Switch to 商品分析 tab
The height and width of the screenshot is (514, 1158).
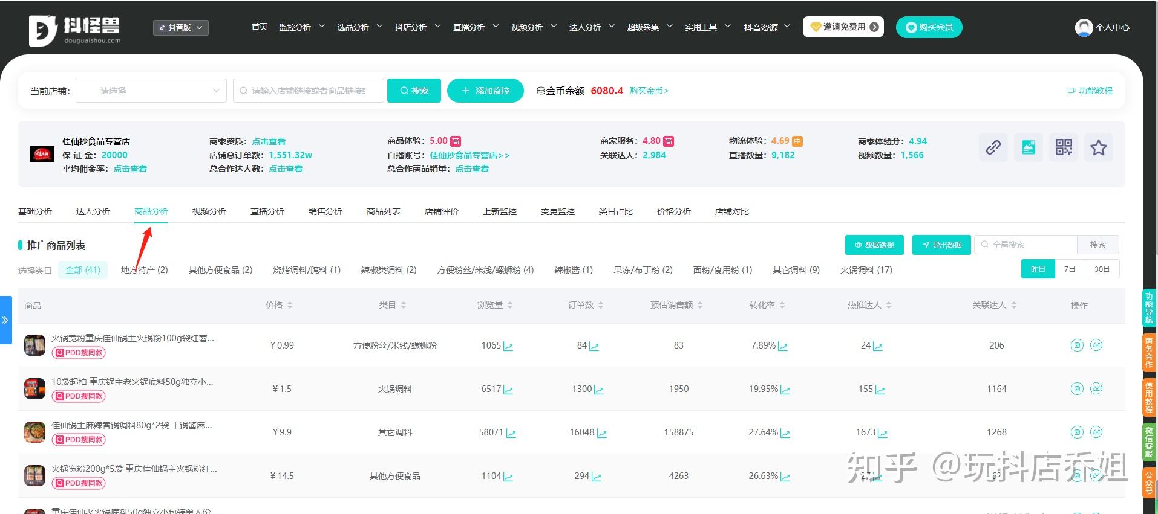(151, 211)
